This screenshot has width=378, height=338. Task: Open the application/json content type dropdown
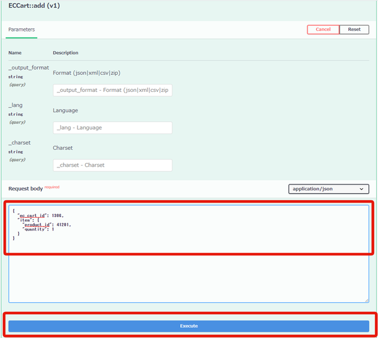(x=329, y=189)
